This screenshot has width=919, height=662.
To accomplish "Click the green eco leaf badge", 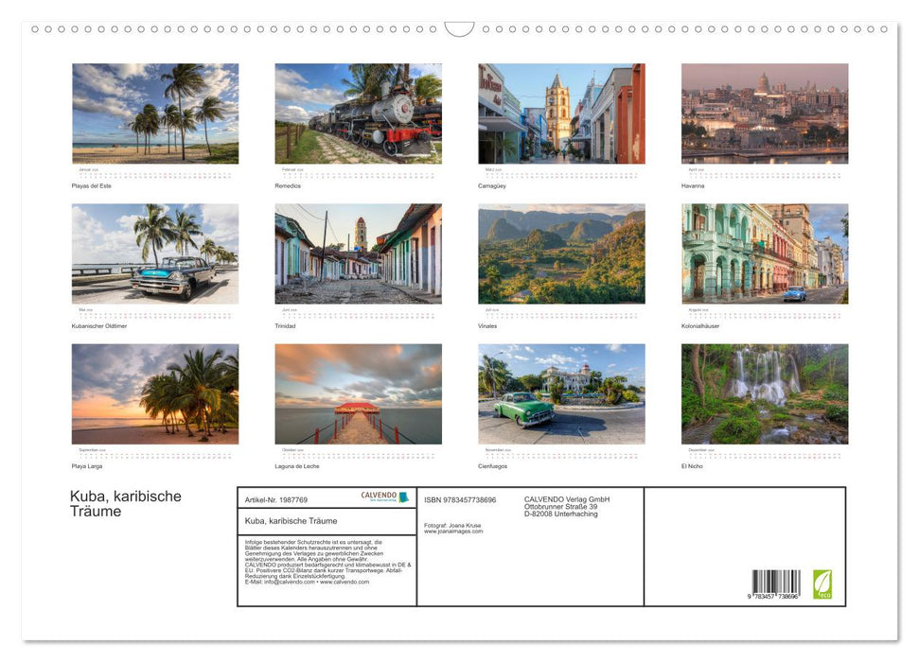I will click(822, 584).
